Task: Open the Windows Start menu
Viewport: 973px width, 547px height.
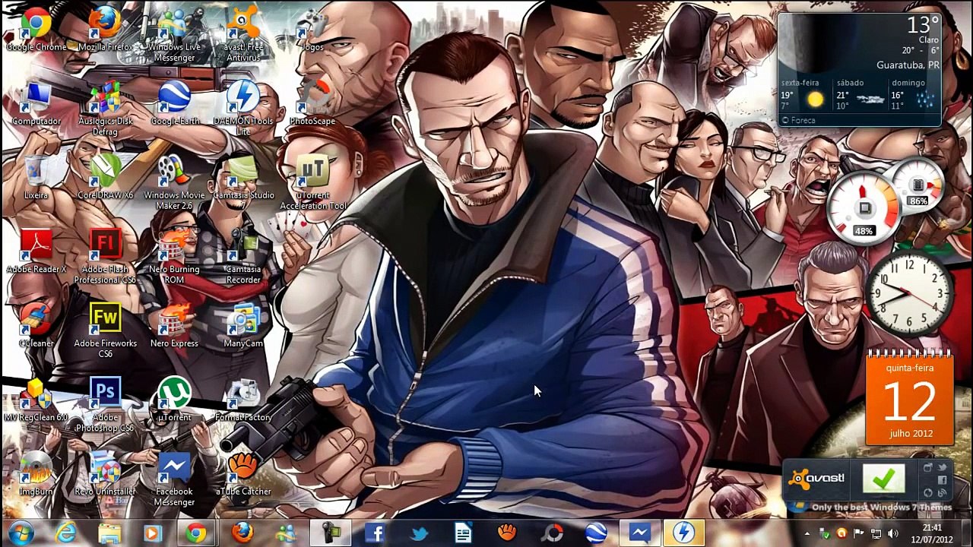Action: click(x=21, y=533)
